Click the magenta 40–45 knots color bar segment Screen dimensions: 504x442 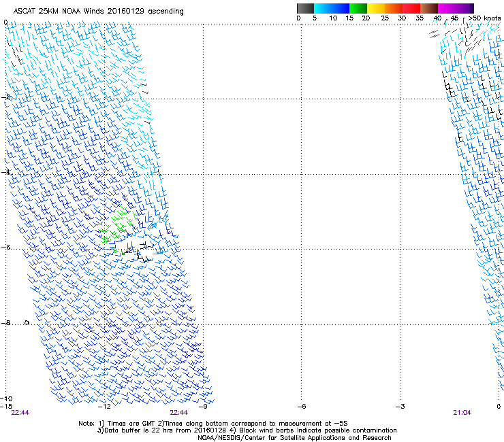[447, 8]
